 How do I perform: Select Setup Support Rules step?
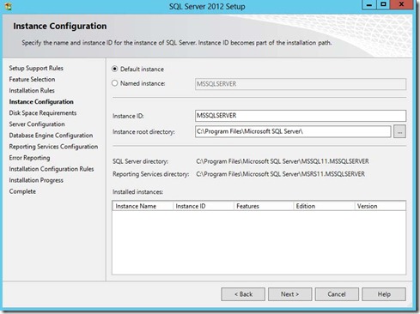tap(36, 68)
